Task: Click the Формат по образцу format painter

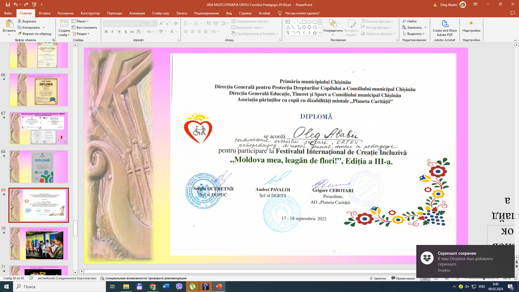Action: (35, 34)
